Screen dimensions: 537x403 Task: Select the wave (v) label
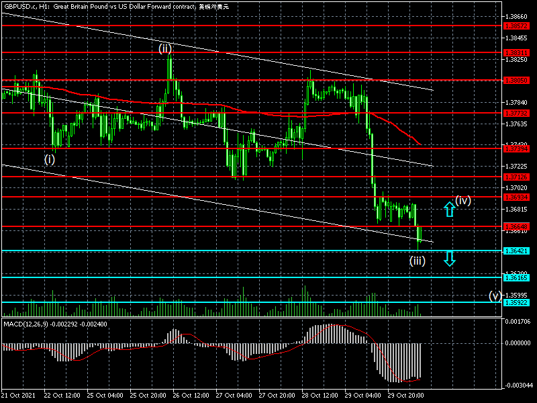(495, 296)
